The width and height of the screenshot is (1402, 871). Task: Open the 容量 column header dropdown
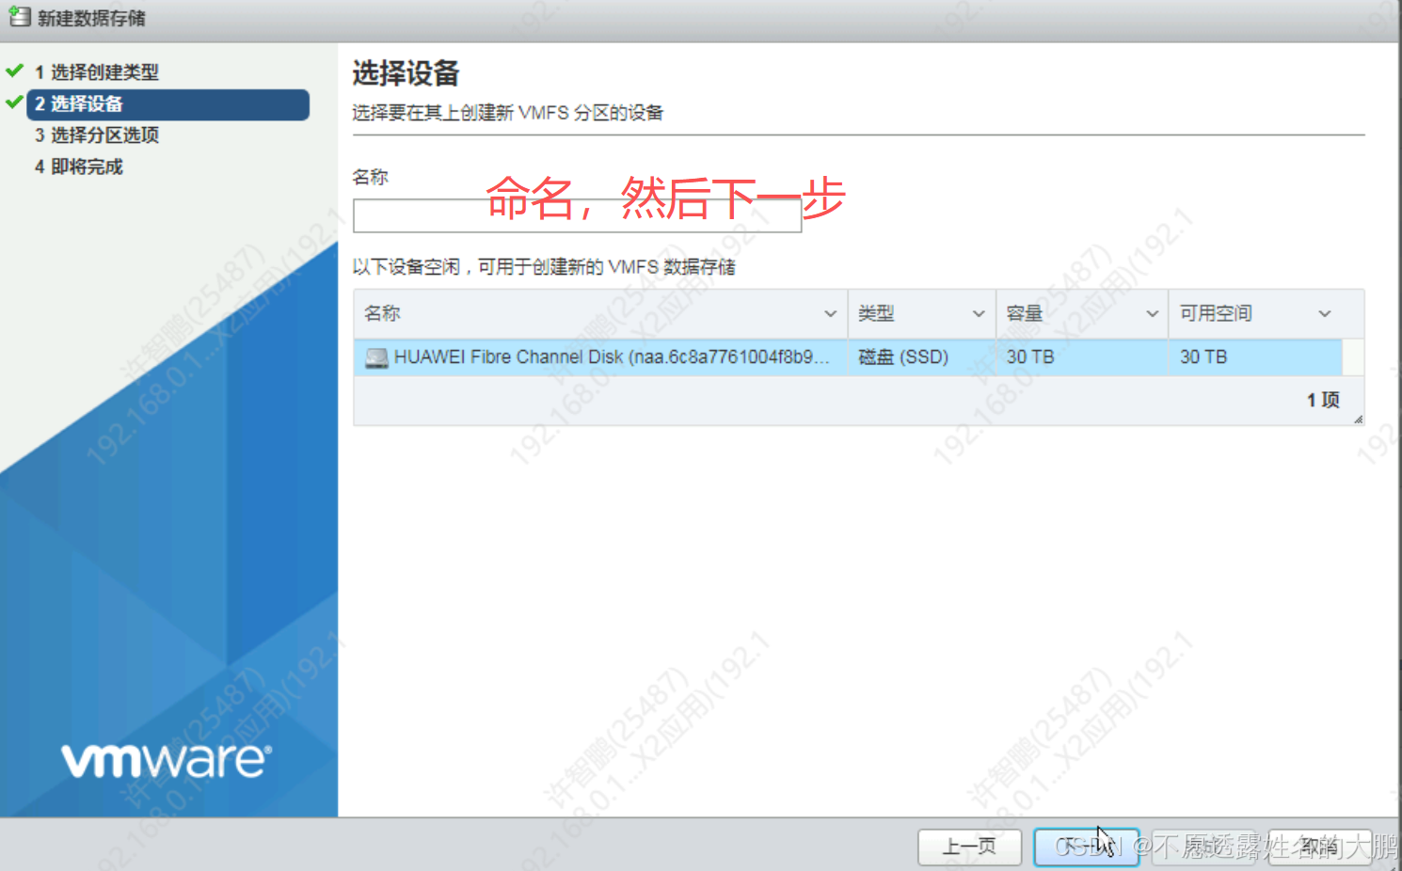[1152, 314]
